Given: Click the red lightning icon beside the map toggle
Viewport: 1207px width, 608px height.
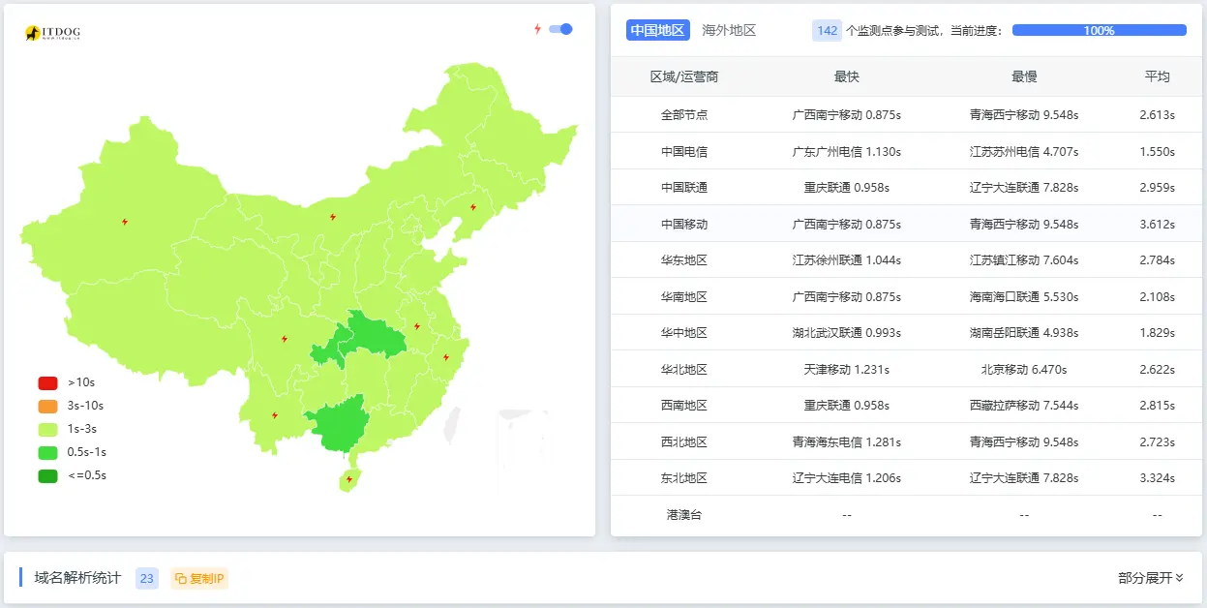Looking at the screenshot, I should pos(538,30).
